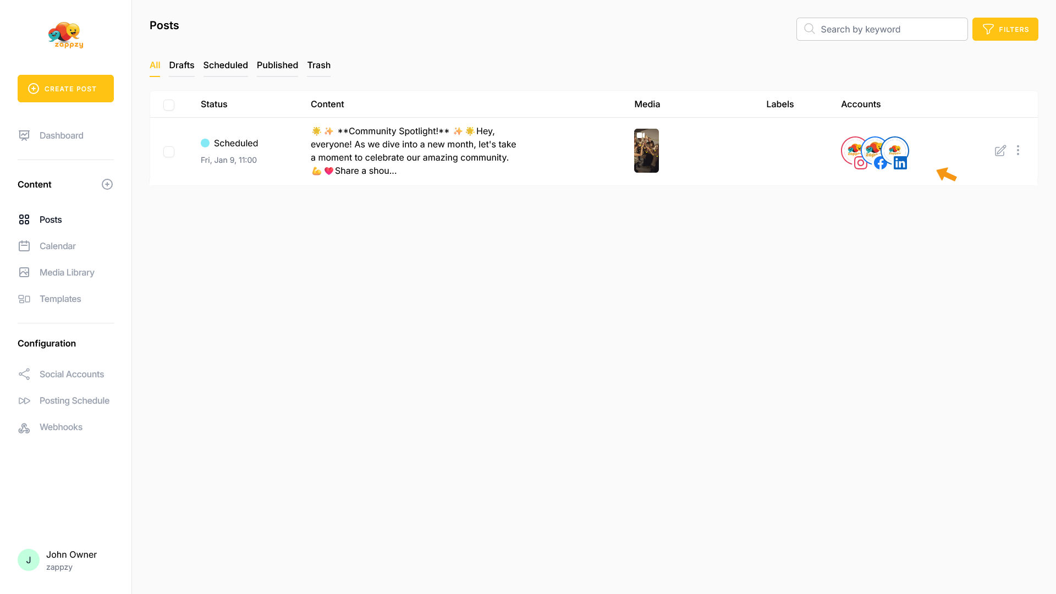This screenshot has width=1056, height=594.
Task: Click the plus icon beside Content
Action: point(107,184)
